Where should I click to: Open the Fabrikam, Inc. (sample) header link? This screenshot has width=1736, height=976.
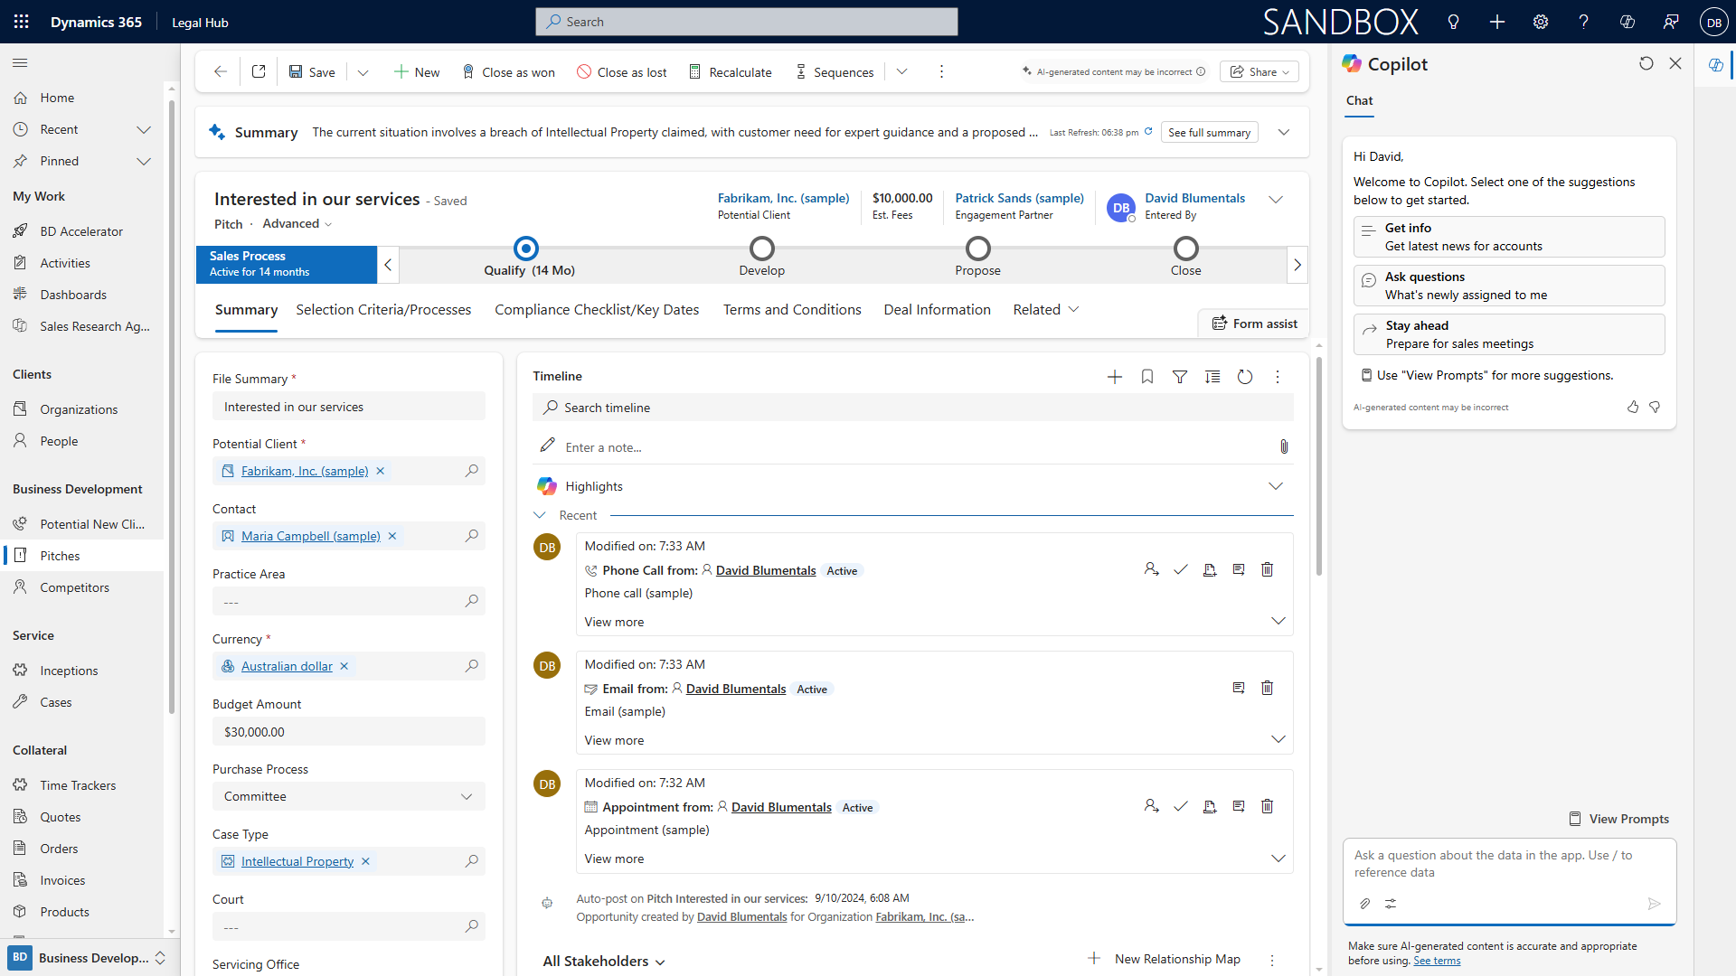(x=783, y=198)
